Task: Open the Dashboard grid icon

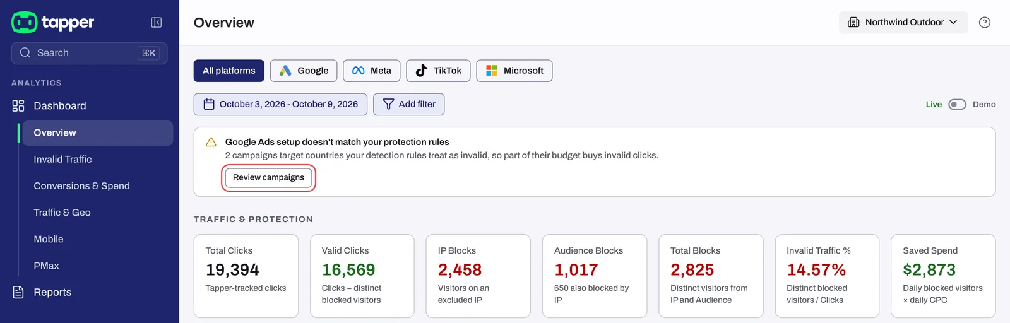Action: click(x=18, y=106)
